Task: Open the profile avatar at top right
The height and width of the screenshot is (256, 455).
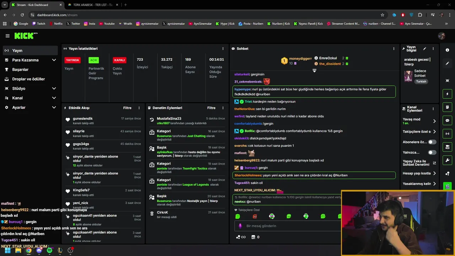Action: [x=441, y=36]
